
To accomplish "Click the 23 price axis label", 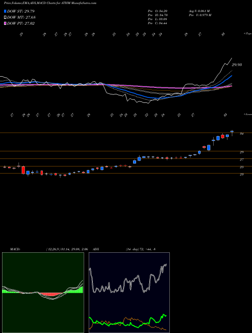I will coord(241,175).
